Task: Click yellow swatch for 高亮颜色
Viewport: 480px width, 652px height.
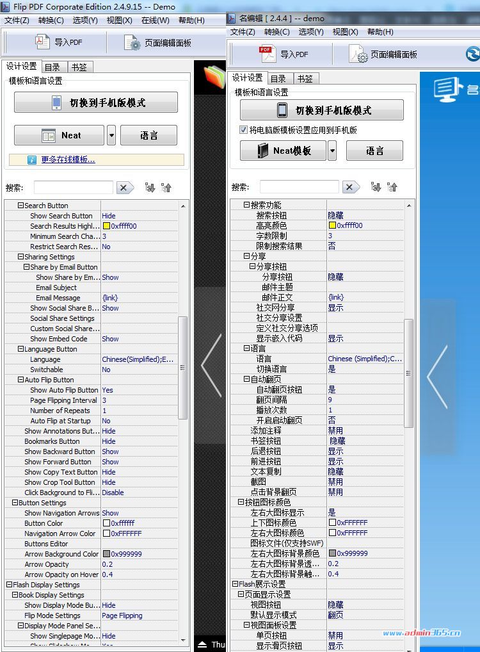Action: click(x=332, y=225)
